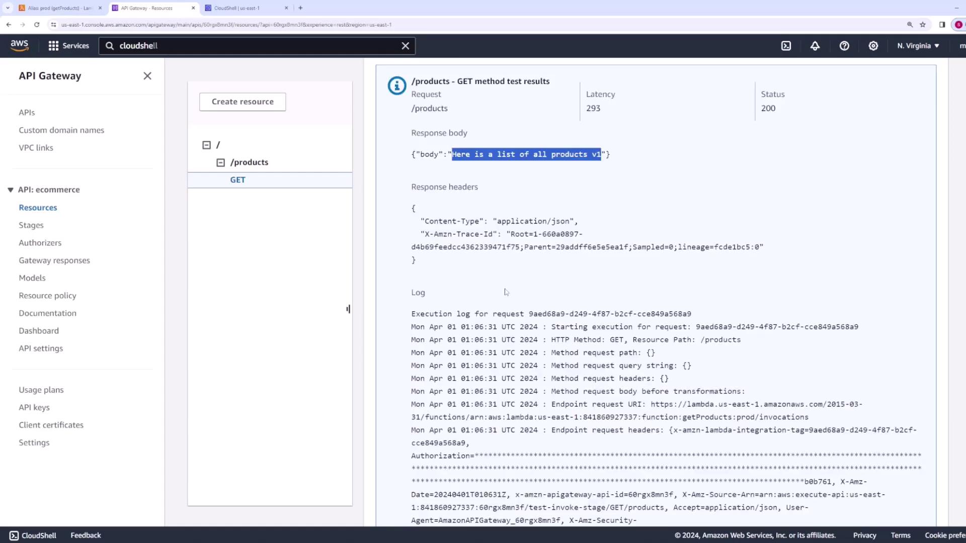Open Authorizers
The width and height of the screenshot is (966, 543).
click(40, 243)
